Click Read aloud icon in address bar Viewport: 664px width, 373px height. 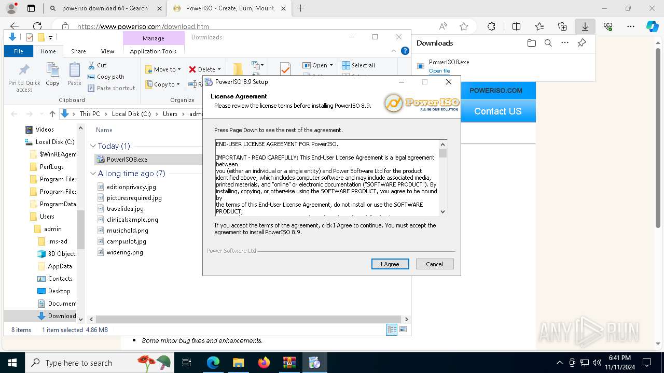coord(443,26)
